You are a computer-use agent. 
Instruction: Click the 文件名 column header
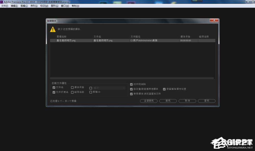(97, 37)
